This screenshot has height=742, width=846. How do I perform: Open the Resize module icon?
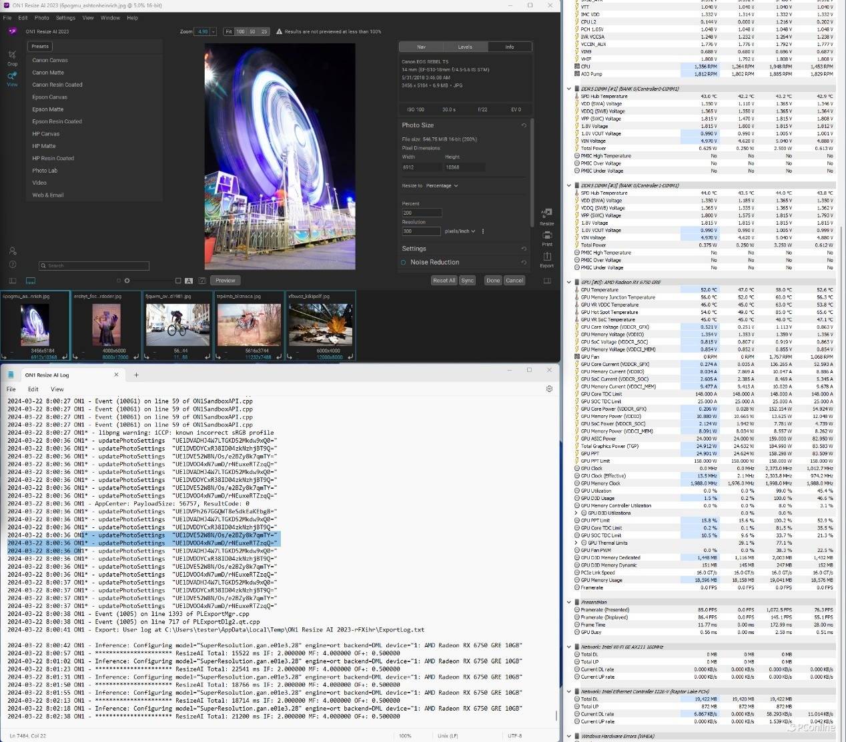[546, 215]
